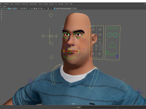Open the Cache menu

67,4
